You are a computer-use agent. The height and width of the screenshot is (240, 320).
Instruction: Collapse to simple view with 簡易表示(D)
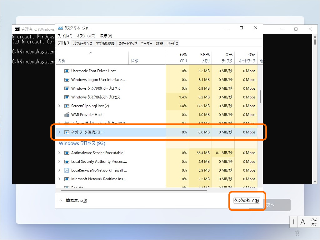click(x=73, y=201)
